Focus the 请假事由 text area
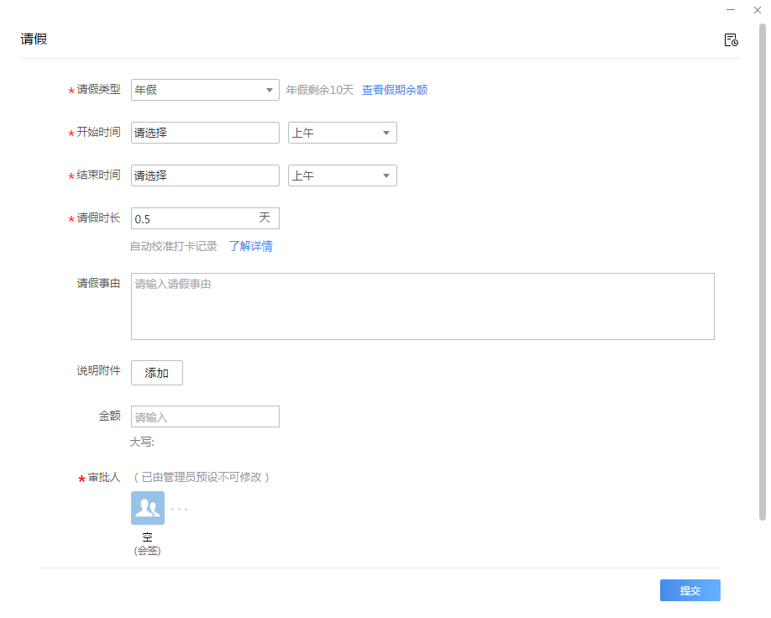Viewport: 771px width, 618px height. 422,306
